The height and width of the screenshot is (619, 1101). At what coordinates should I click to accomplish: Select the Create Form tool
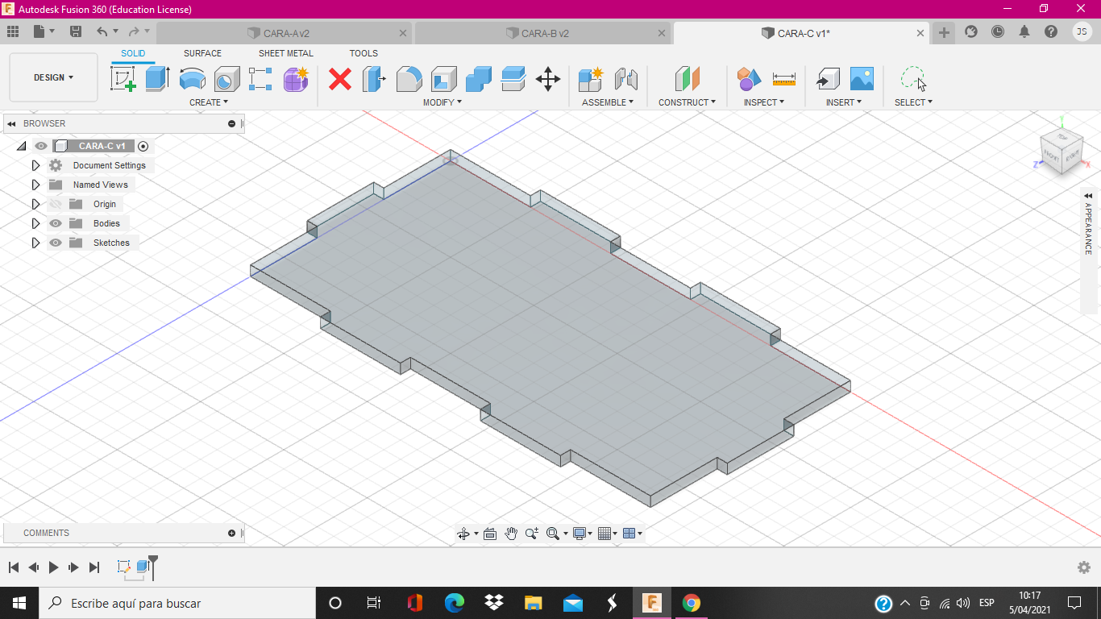[296, 79]
